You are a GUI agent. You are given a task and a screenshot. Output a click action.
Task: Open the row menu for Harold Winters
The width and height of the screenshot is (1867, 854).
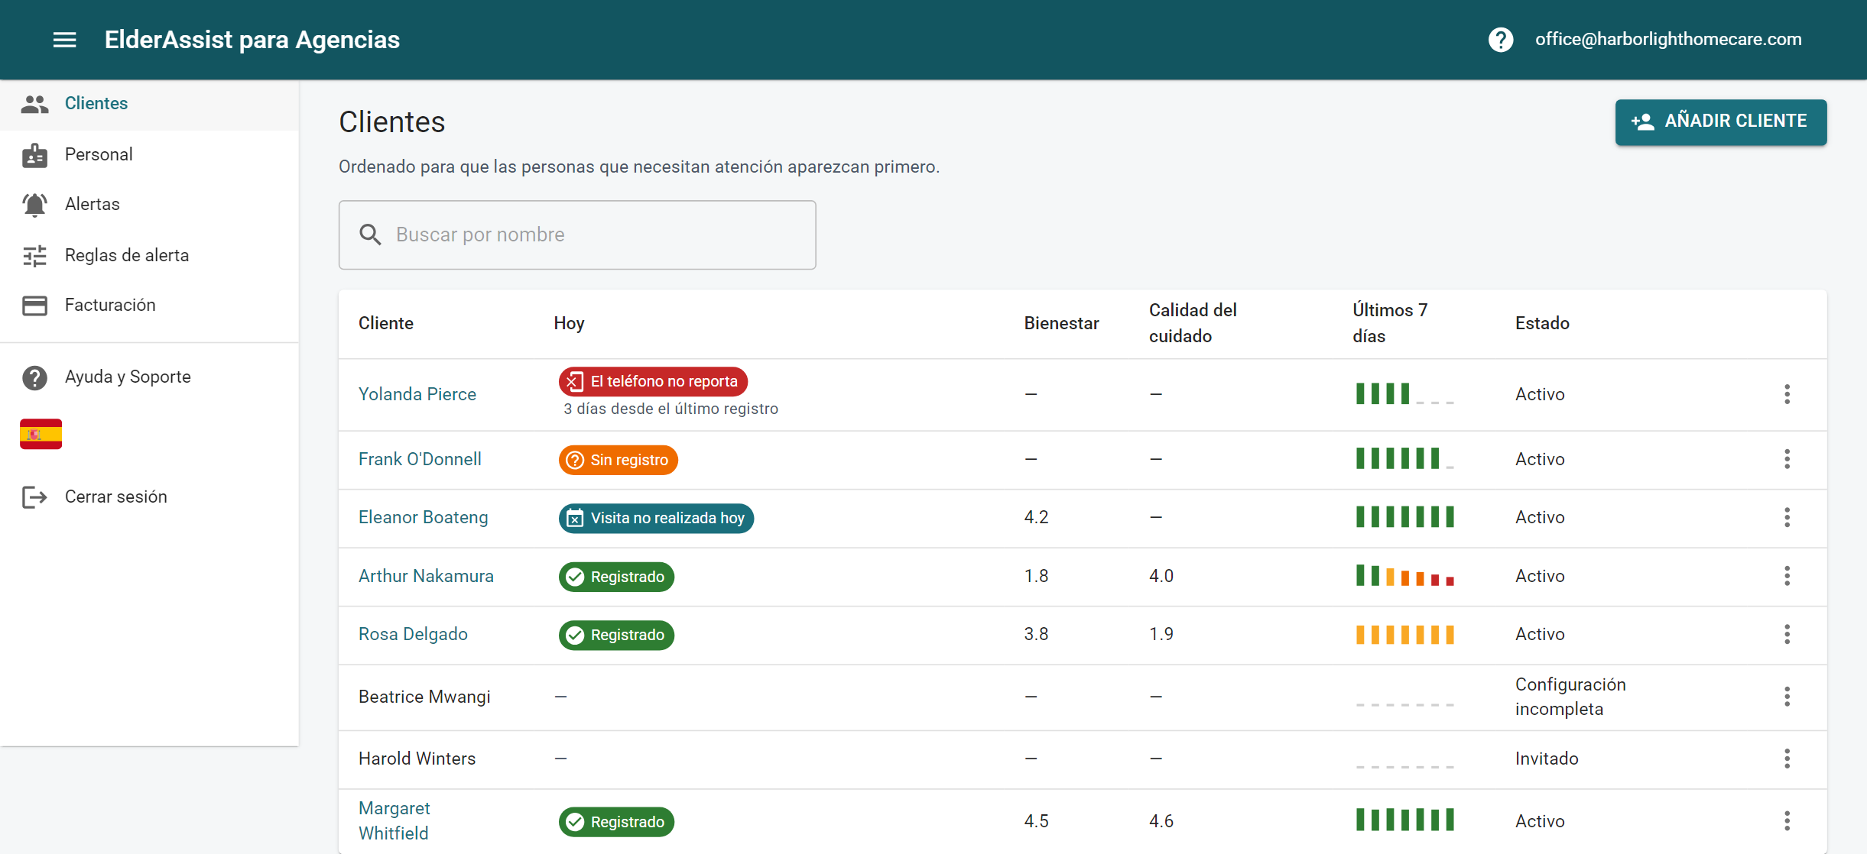click(1787, 759)
